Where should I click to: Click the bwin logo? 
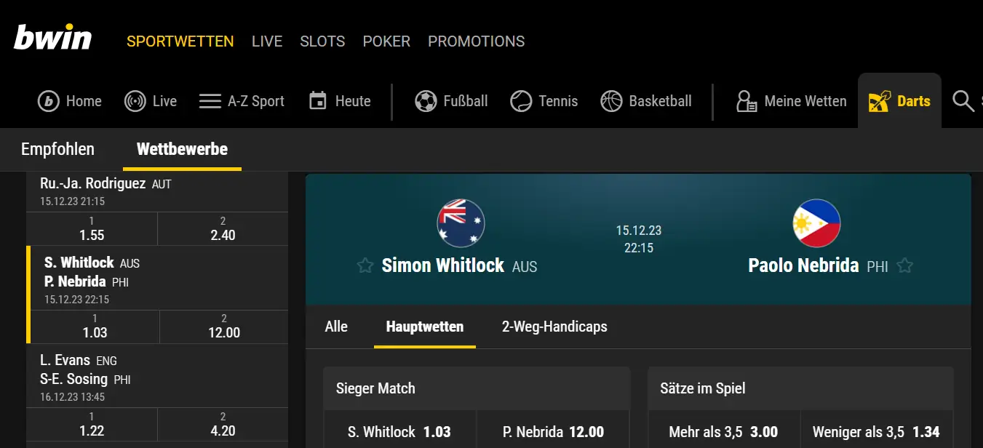pos(53,38)
